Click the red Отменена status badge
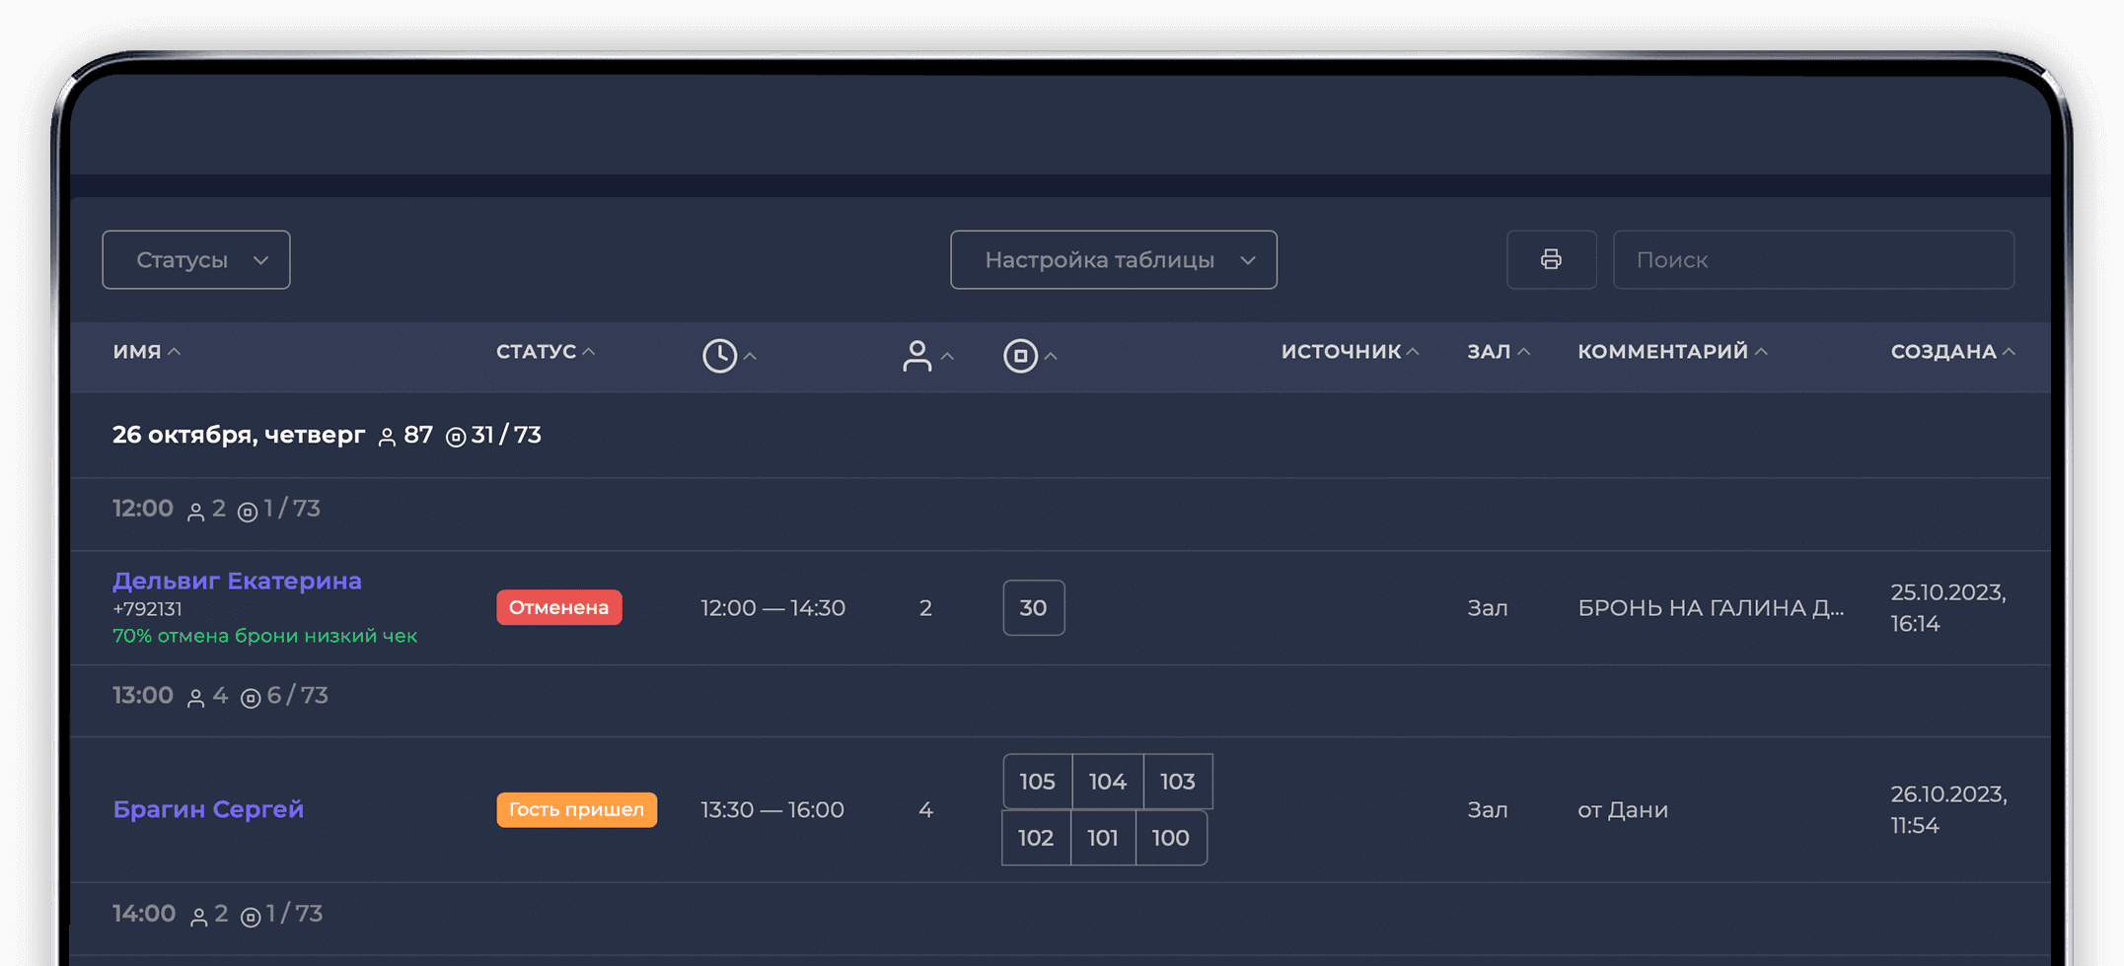Viewport: 2124px width, 966px height. [558, 607]
